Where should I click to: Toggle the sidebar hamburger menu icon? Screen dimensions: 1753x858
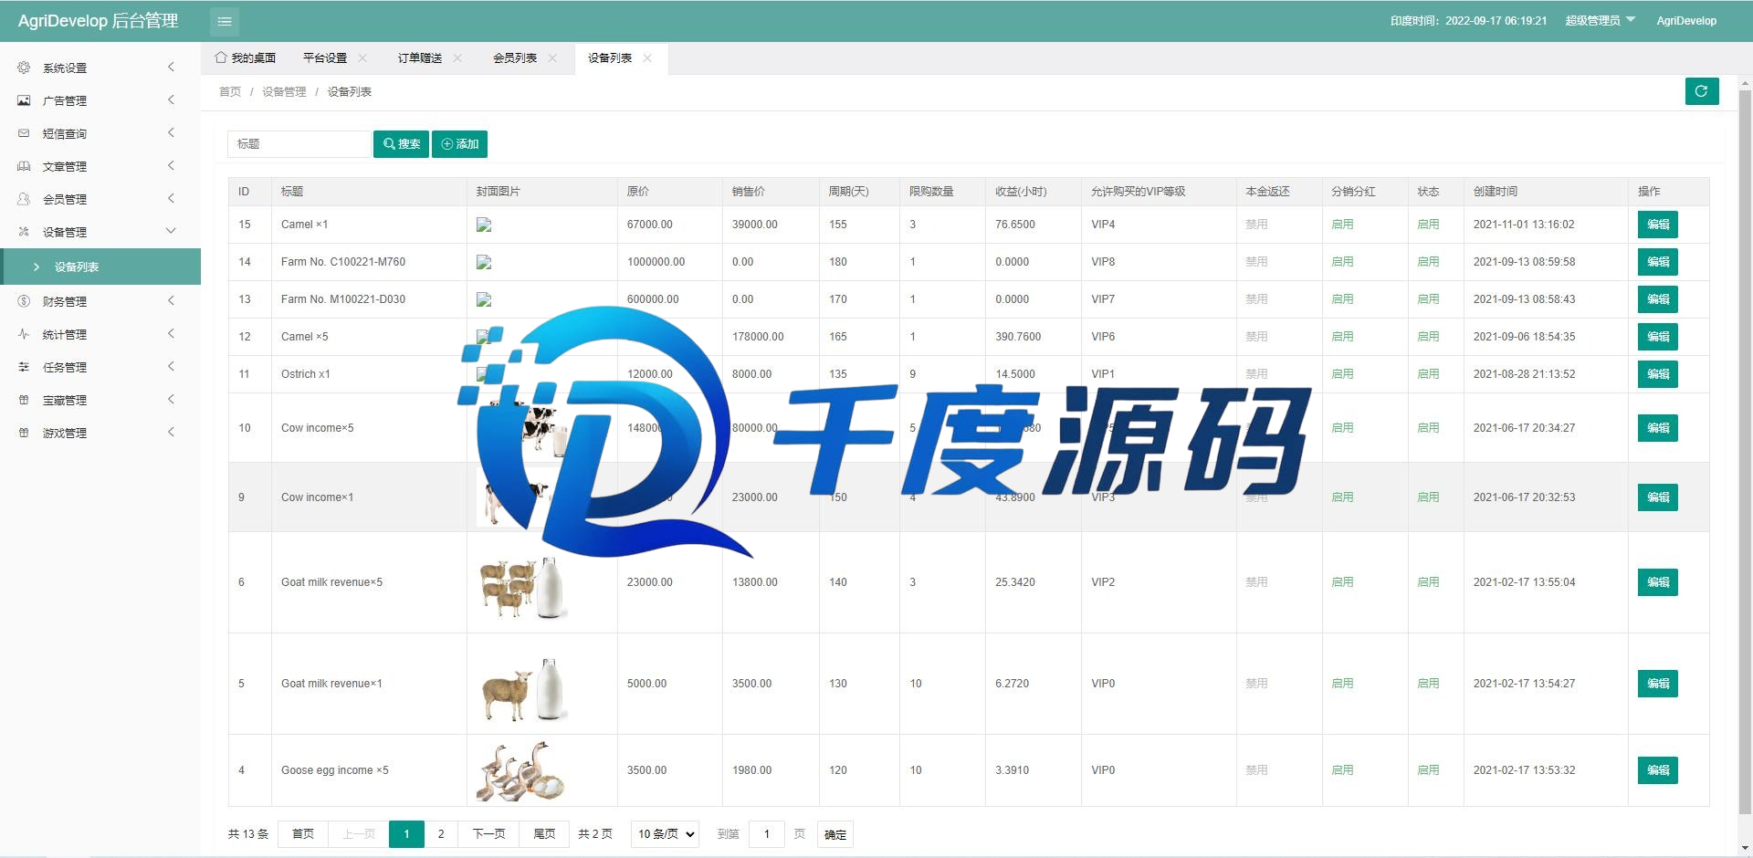(x=225, y=21)
